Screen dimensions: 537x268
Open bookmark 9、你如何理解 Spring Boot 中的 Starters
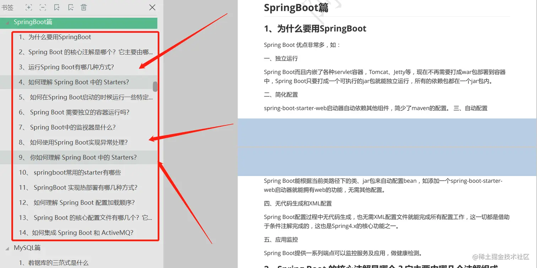(x=78, y=157)
